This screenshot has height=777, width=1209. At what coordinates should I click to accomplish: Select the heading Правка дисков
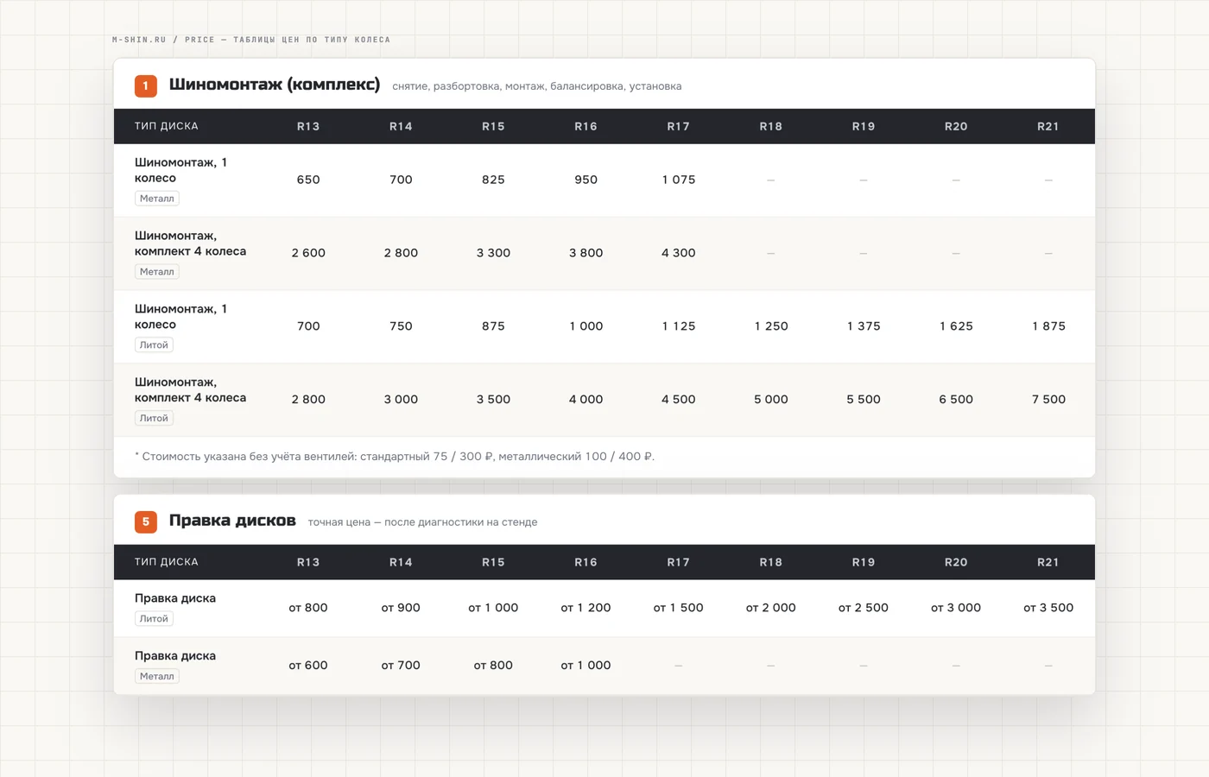232,521
